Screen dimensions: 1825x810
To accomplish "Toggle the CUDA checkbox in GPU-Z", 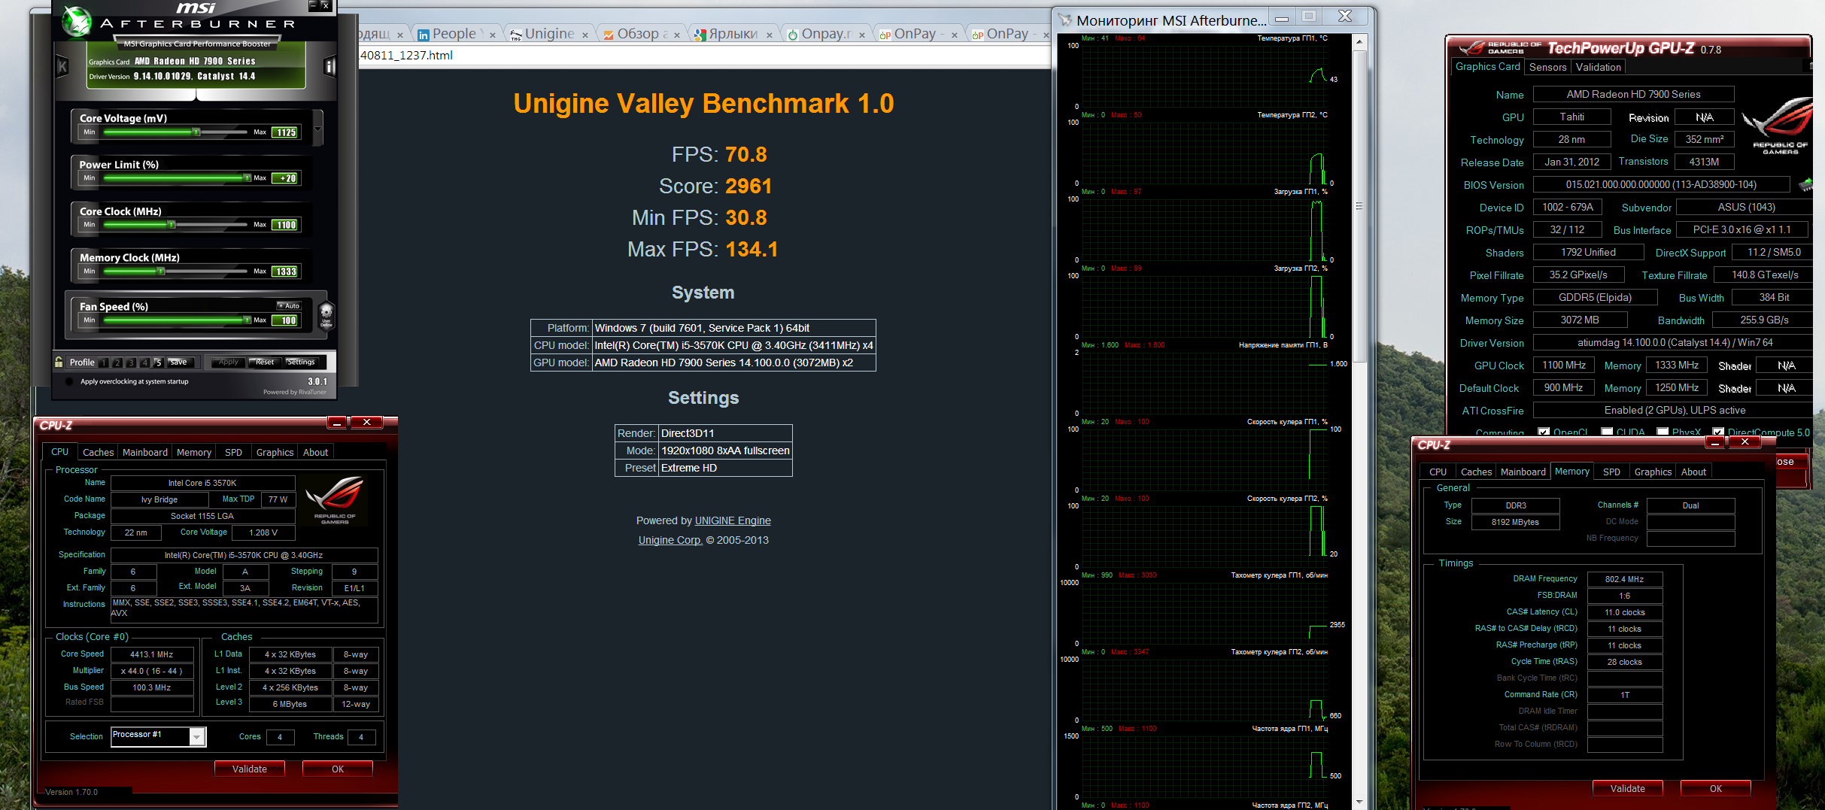I will (x=1607, y=432).
